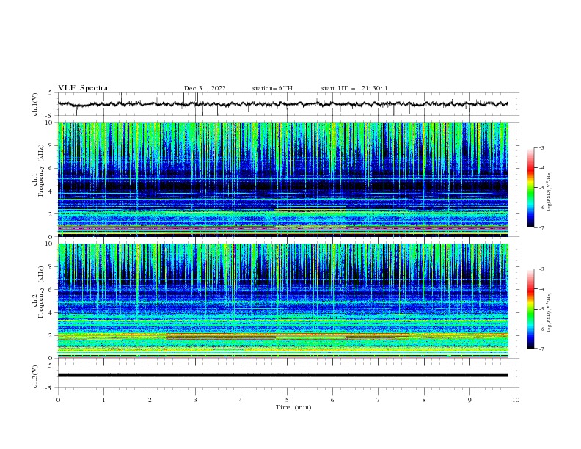Click the "2" kHz tick on the ch.1 frequency axis

click(52, 214)
